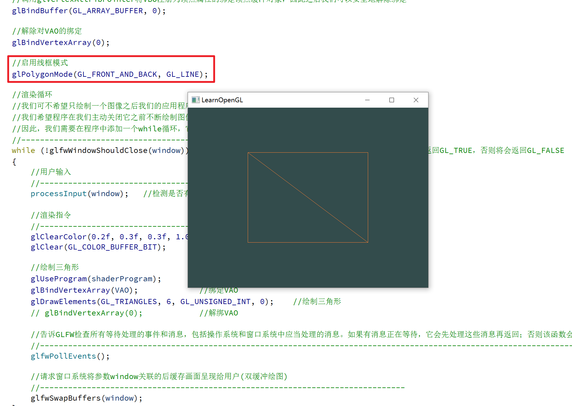Click glfwWindowShouldClose(window) in the code
572x406 pixels.
point(117,150)
